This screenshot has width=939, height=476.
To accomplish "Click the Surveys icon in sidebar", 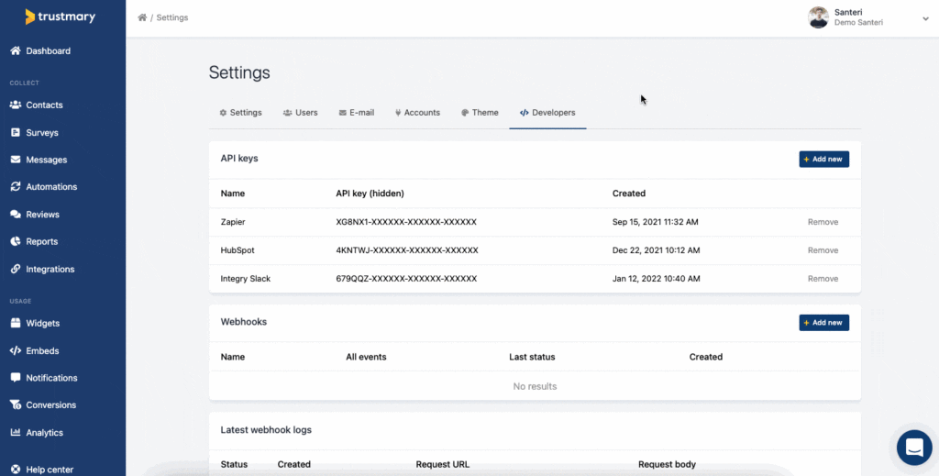I will tap(16, 132).
